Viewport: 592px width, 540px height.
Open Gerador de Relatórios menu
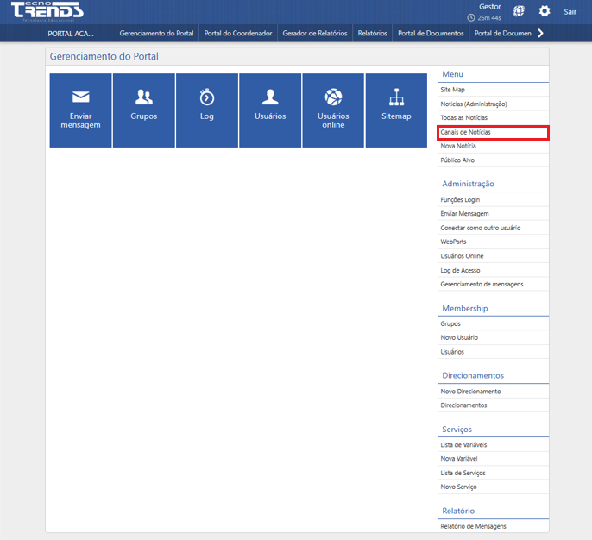pyautogui.click(x=315, y=34)
